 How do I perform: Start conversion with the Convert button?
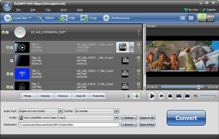pos(186,118)
